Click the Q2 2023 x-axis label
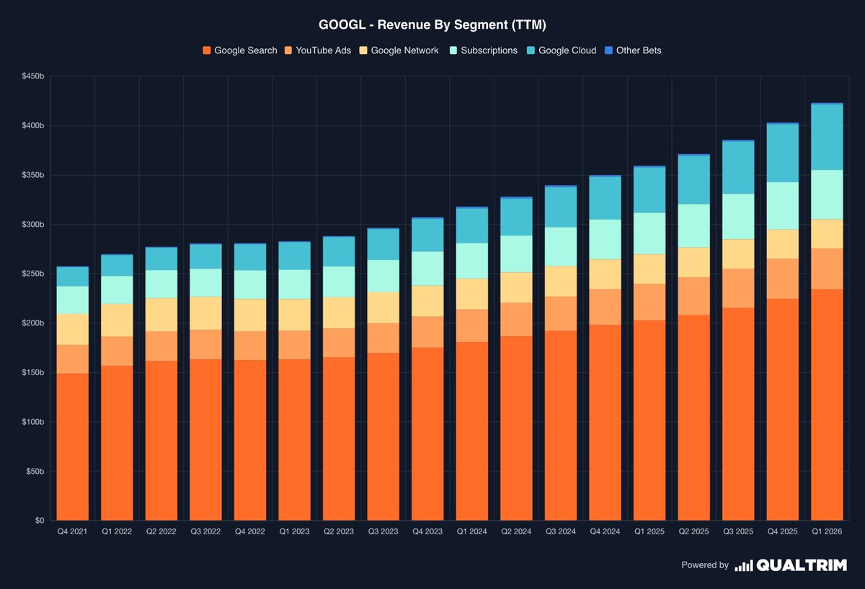 (339, 531)
